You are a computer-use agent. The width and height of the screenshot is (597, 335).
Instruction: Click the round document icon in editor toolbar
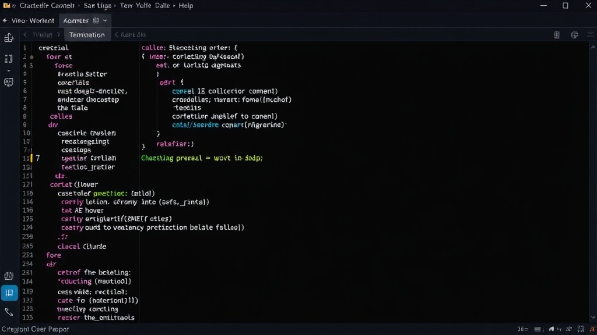click(x=574, y=35)
